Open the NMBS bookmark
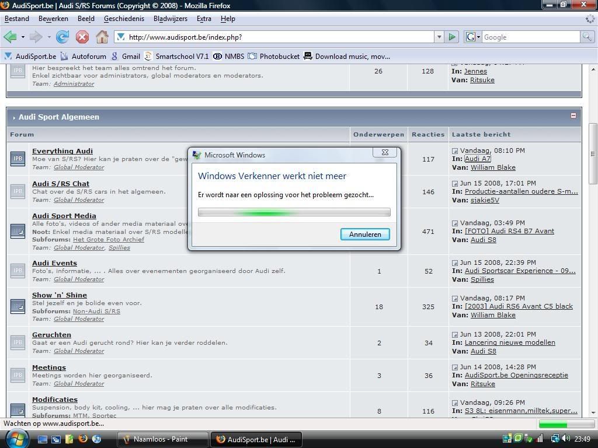 coord(228,57)
